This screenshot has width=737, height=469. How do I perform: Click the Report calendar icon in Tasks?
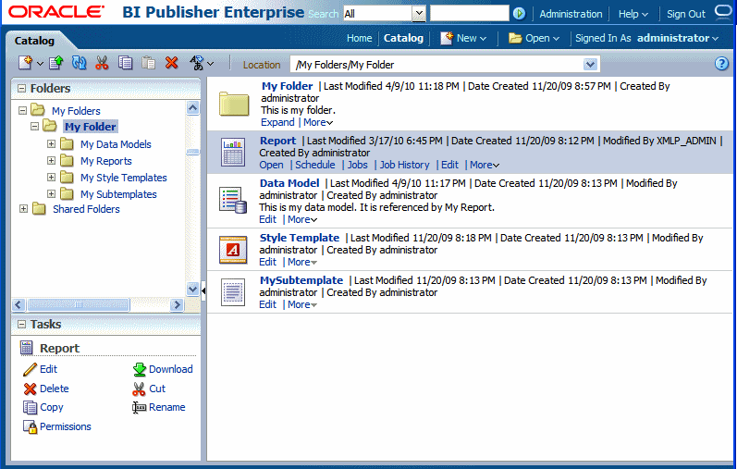[x=26, y=348]
